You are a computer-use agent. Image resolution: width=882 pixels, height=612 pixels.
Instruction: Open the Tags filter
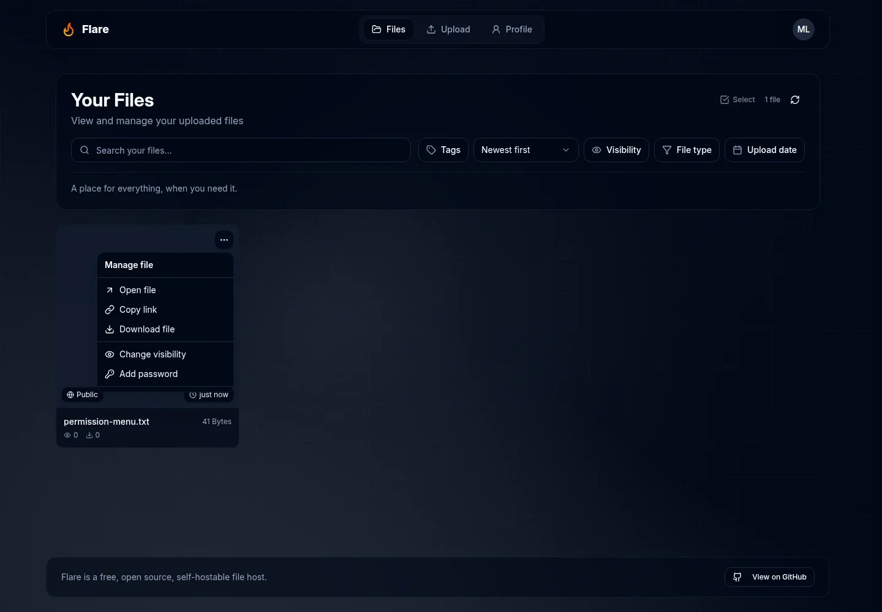(443, 150)
